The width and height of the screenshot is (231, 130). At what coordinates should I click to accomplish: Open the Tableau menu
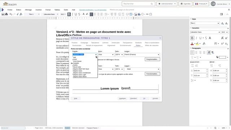click(x=57, y=10)
